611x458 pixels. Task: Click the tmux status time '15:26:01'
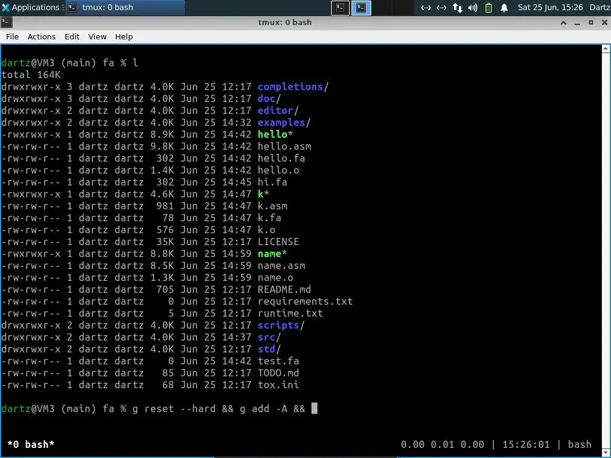(526, 444)
